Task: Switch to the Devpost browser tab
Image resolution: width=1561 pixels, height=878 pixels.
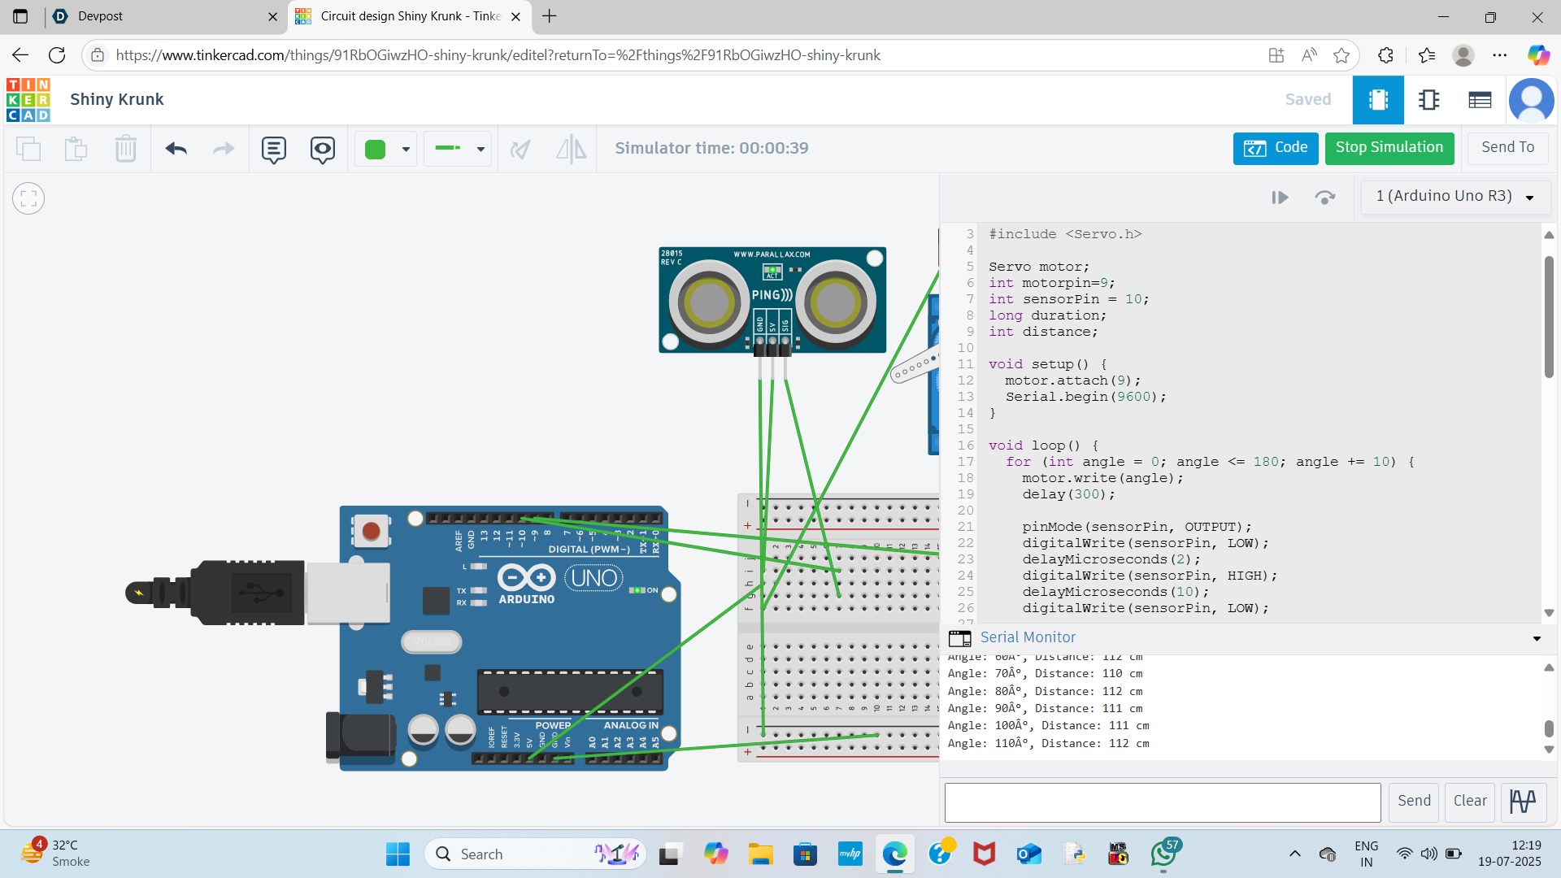Action: [x=163, y=16]
